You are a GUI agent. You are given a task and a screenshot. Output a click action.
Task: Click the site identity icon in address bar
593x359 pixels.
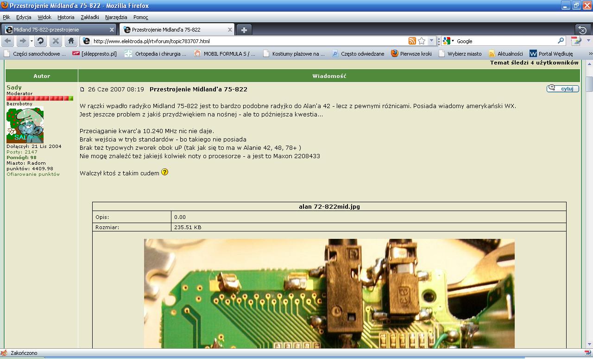pyautogui.click(x=86, y=41)
